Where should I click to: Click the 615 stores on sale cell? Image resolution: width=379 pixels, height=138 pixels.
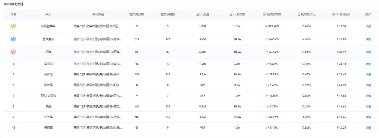coord(168,117)
